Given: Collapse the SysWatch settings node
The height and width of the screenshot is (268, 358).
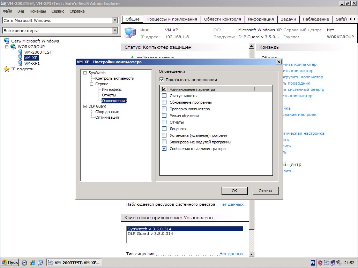Looking at the screenshot, I should tap(85, 73).
